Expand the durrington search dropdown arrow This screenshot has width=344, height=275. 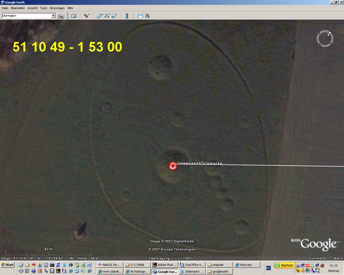[53, 16]
